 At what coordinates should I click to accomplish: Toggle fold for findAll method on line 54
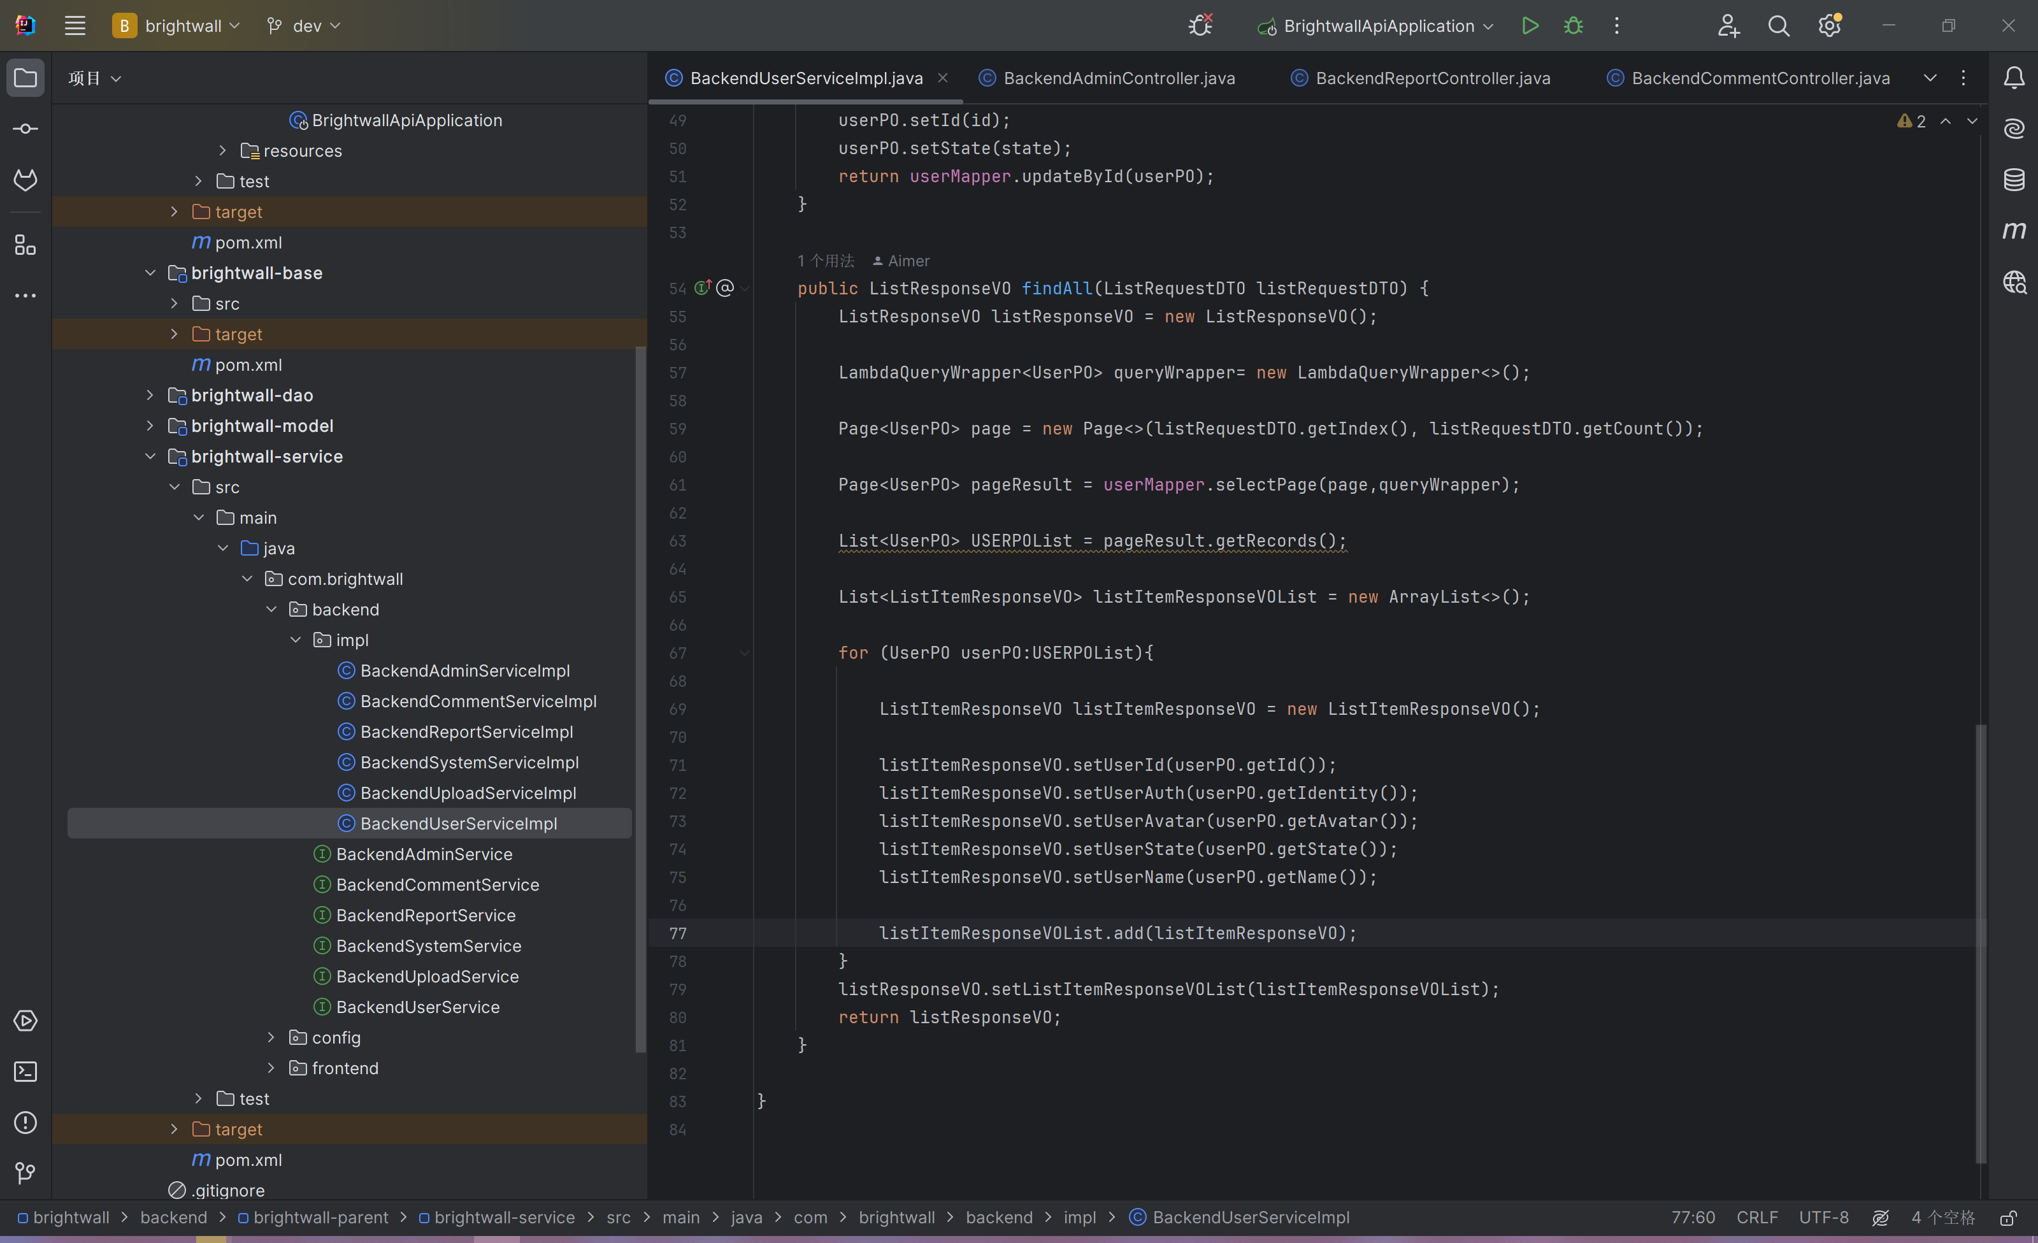pos(744,288)
